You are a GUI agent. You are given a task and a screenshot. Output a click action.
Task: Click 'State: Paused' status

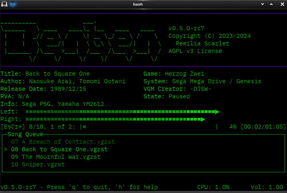click(x=167, y=96)
